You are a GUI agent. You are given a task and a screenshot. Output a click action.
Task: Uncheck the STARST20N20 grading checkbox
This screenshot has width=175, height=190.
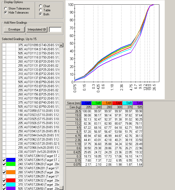click(x=4, y=164)
